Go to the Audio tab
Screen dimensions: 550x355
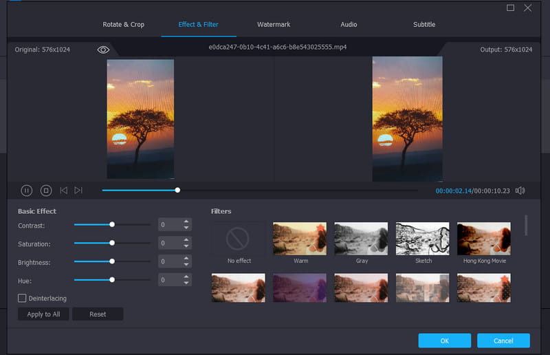(x=349, y=25)
